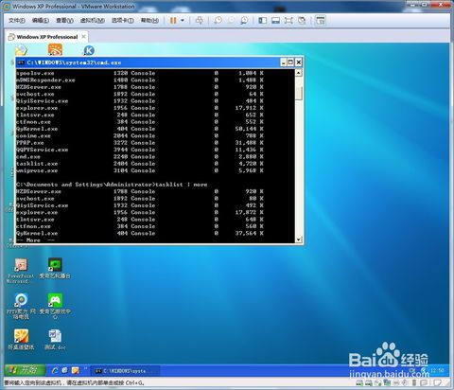454x390 pixels.
Task: Open the 测试.doc file on desktop
Action: pos(55,339)
